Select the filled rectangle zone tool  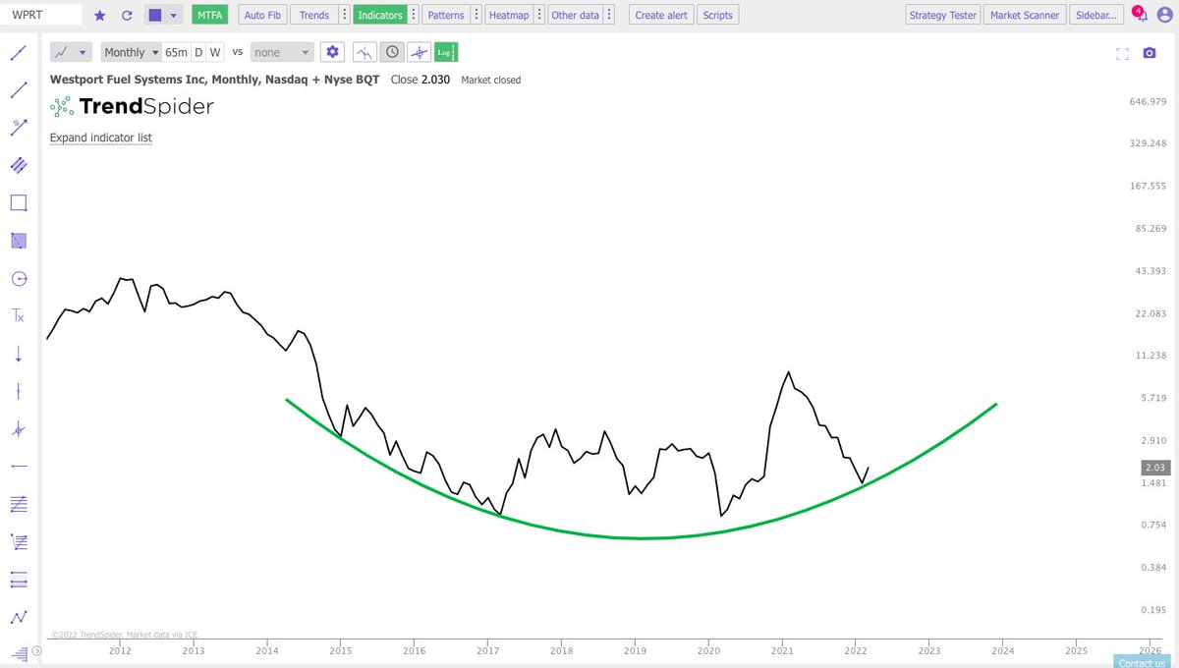click(18, 241)
